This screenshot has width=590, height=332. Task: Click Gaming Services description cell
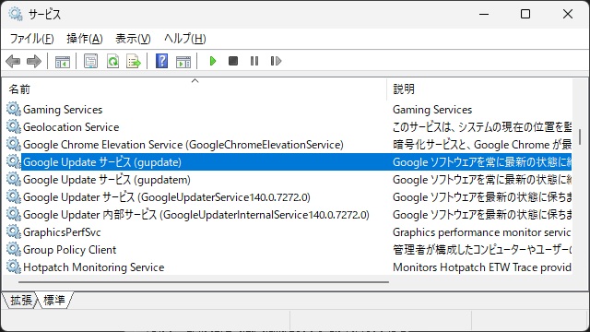point(432,110)
